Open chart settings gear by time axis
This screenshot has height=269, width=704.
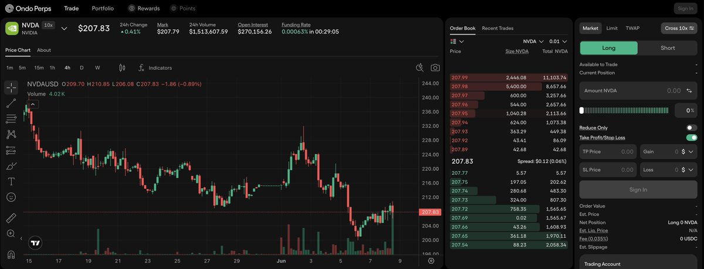point(432,261)
